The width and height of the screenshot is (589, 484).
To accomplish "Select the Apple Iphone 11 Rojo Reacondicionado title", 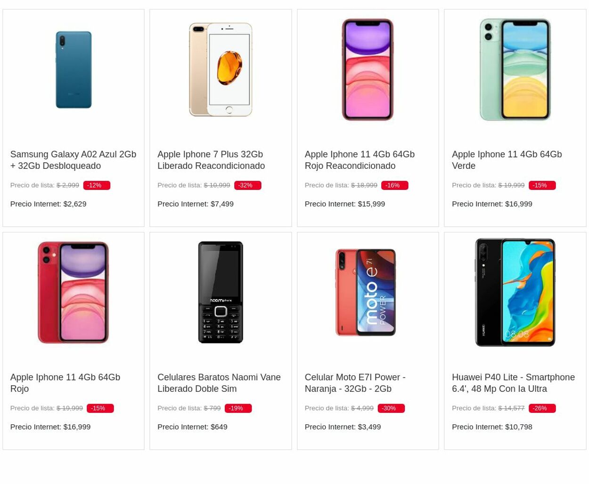I will [x=359, y=159].
